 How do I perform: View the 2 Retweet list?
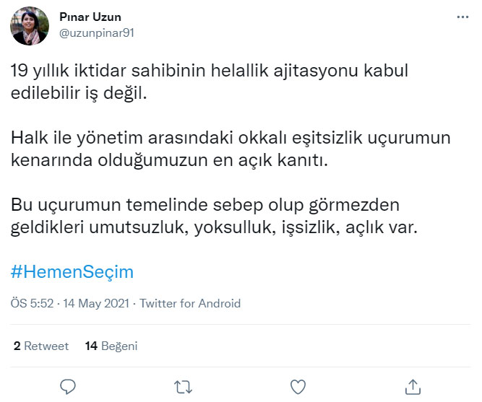coord(41,346)
